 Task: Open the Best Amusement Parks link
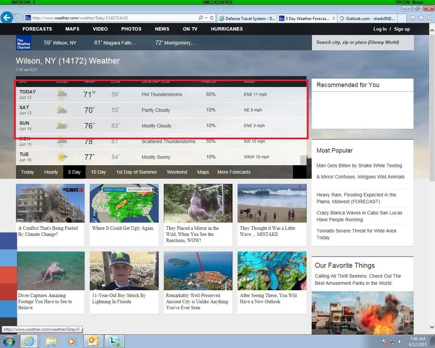358,280
